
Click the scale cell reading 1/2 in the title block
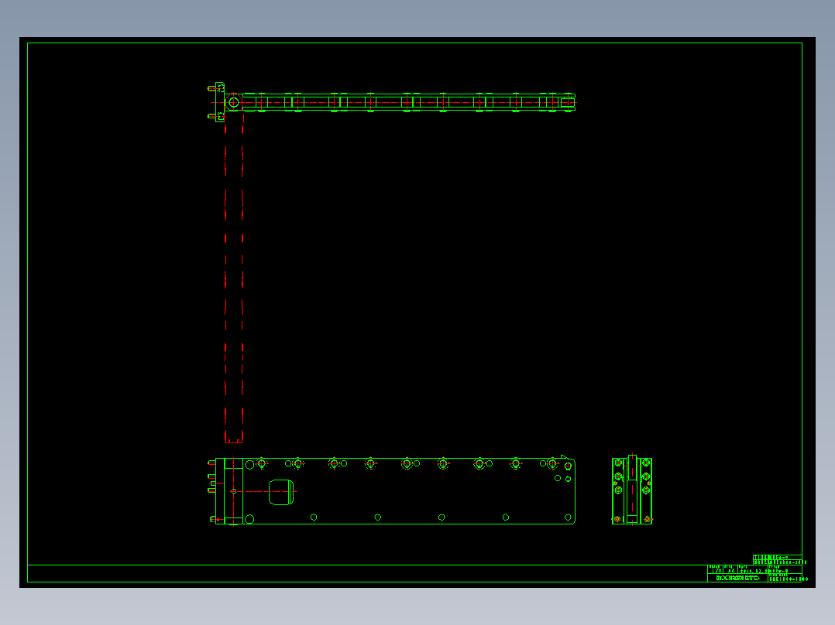pyautogui.click(x=715, y=571)
